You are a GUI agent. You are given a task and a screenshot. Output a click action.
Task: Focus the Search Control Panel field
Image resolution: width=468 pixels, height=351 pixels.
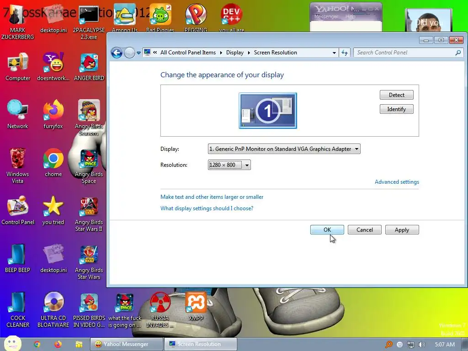[409, 53]
